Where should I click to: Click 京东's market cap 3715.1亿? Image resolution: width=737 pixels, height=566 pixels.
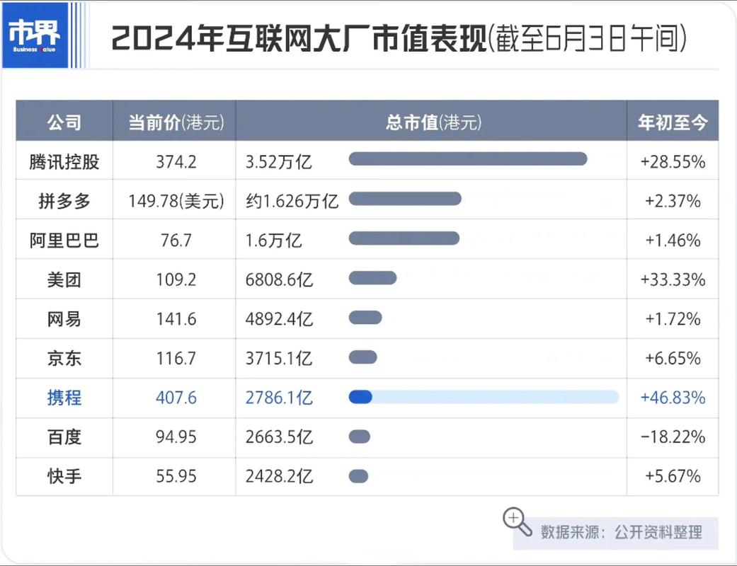tap(279, 359)
